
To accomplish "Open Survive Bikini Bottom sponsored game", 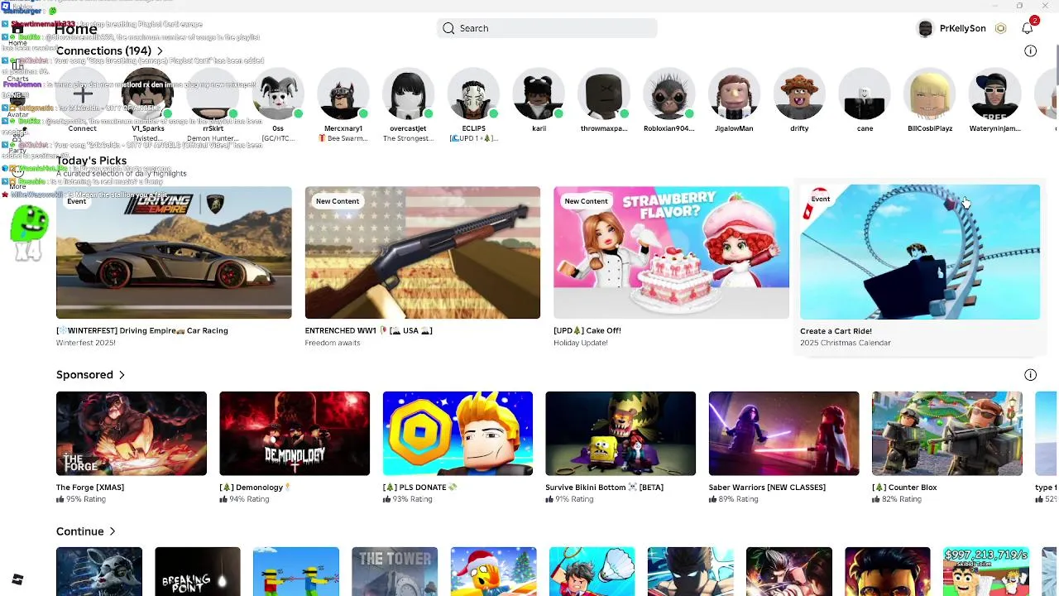I will [621, 434].
